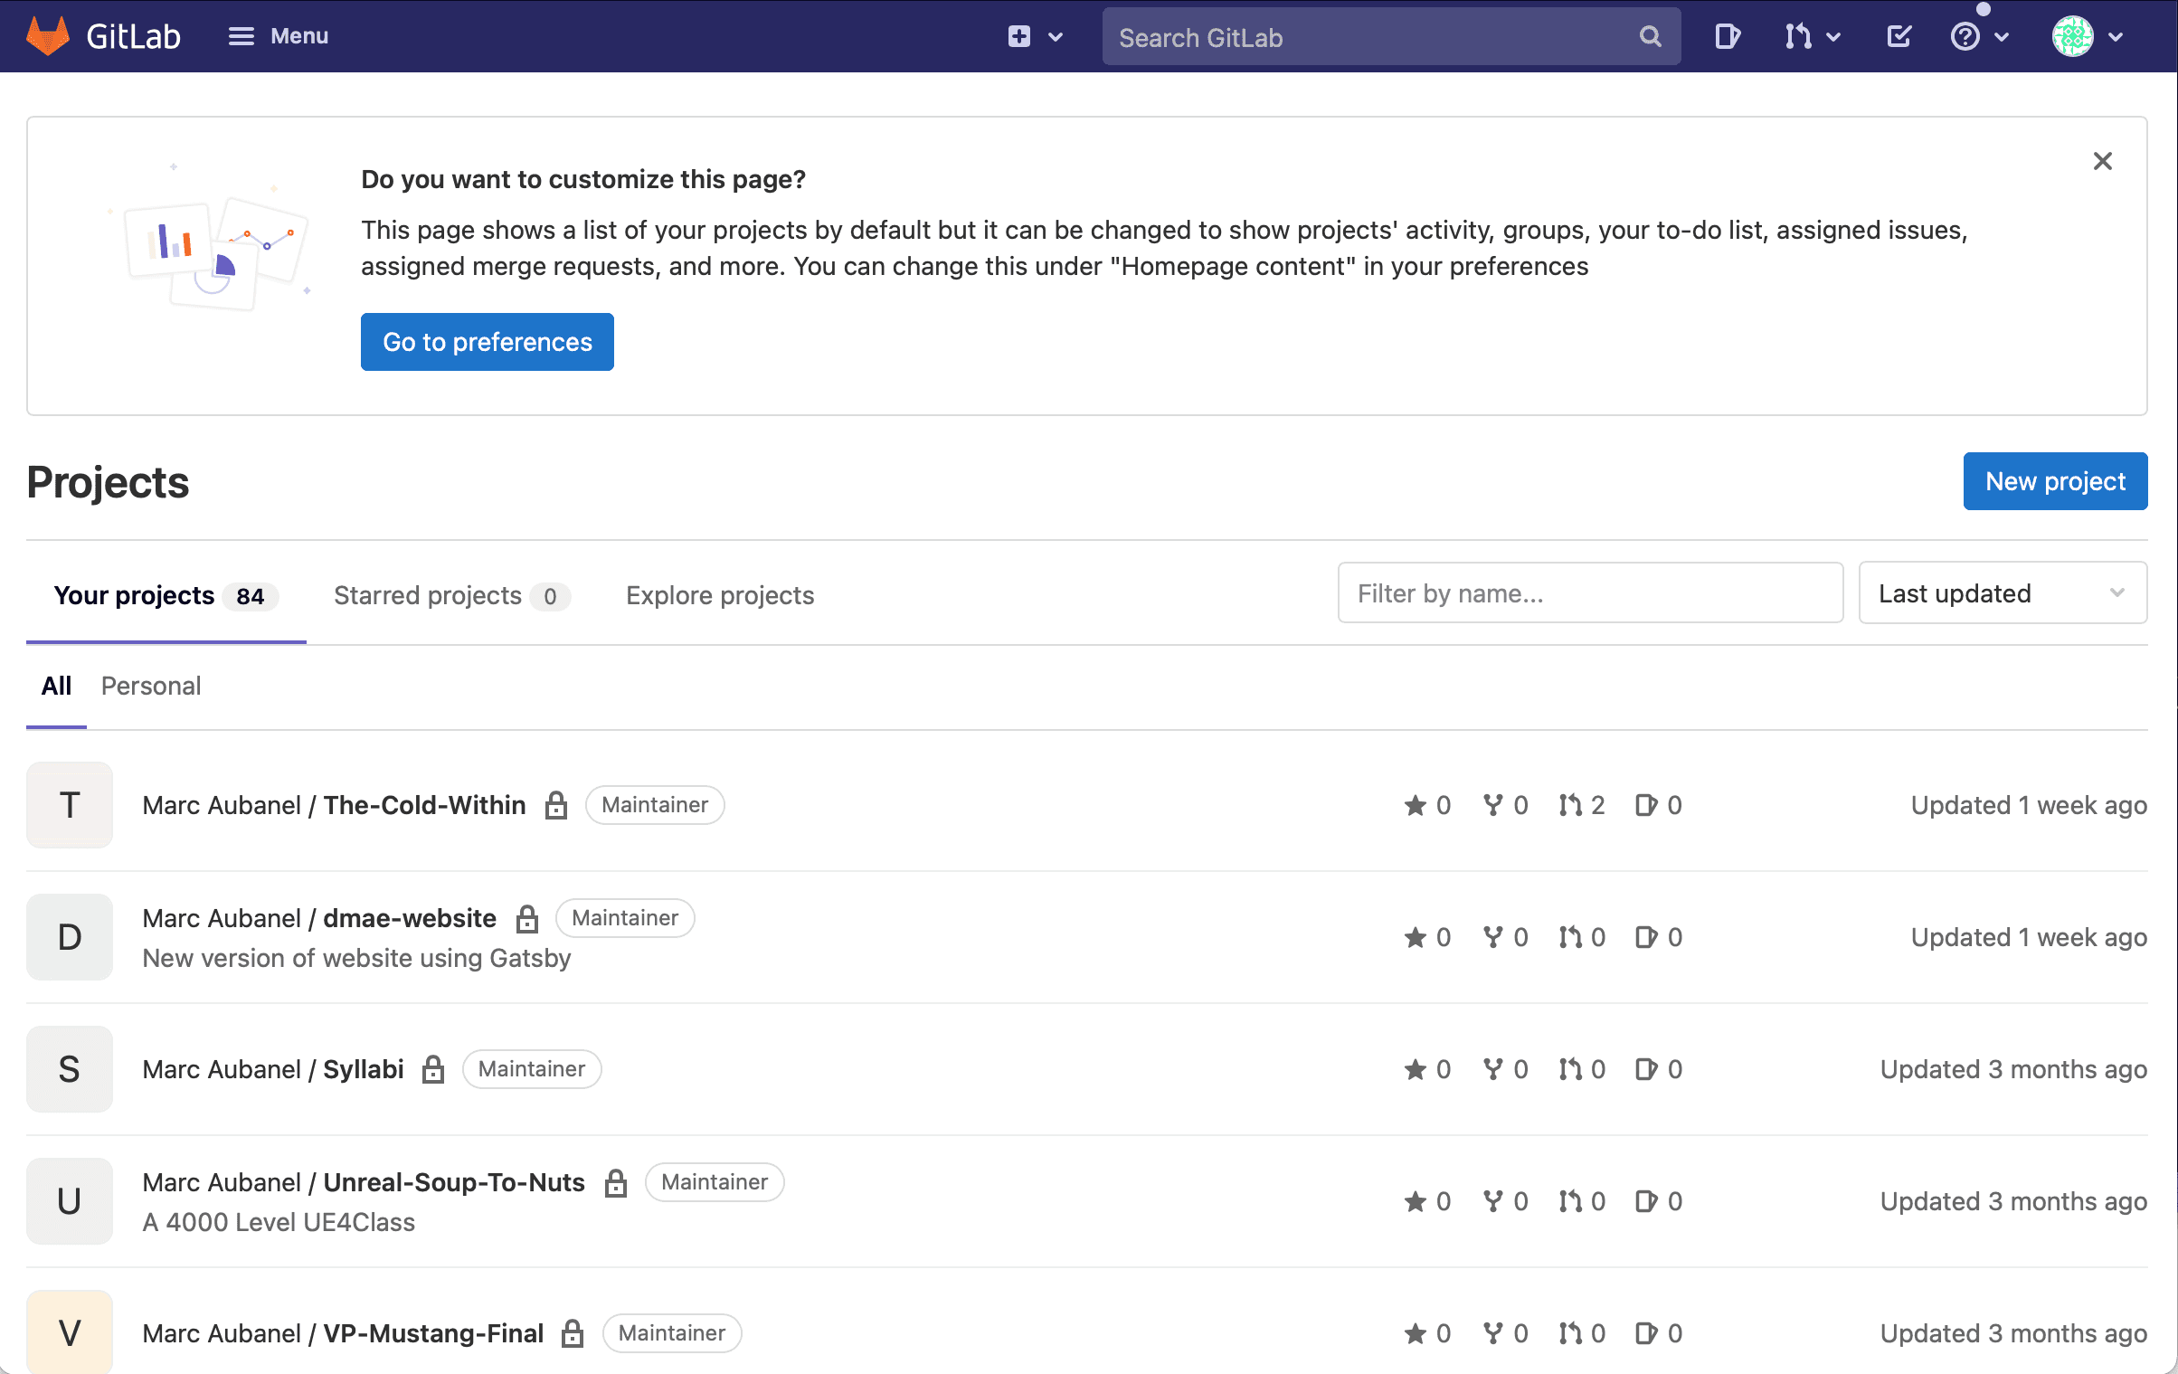
Task: Open the To-Do List icon
Action: click(1899, 37)
